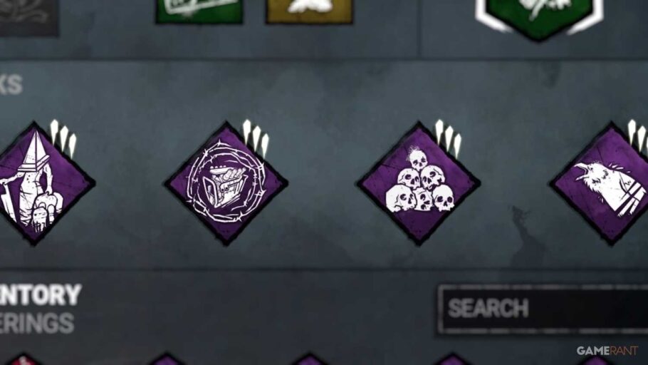Open the green add-on slot
This screenshot has width=648, height=365.
coord(199,11)
